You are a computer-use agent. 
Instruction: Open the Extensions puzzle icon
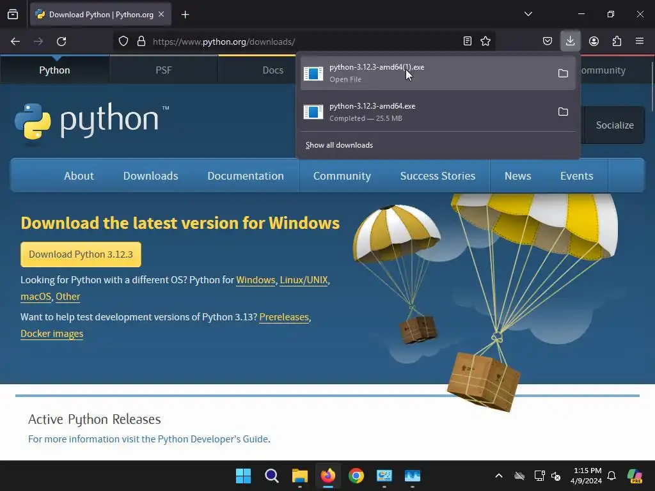point(617,41)
